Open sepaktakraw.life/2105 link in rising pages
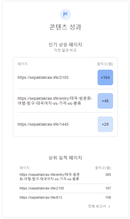This screenshot has height=219, width=130. pos(43,77)
